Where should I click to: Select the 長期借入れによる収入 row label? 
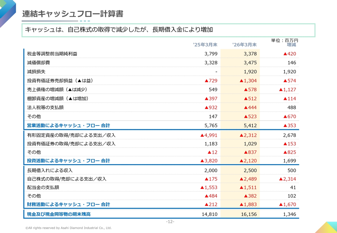coord(50,170)
